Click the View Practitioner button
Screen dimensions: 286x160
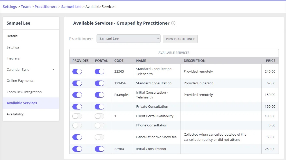point(180,39)
